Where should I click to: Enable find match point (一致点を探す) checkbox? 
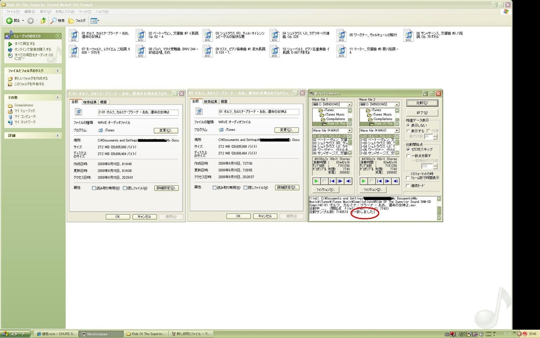coord(408,156)
